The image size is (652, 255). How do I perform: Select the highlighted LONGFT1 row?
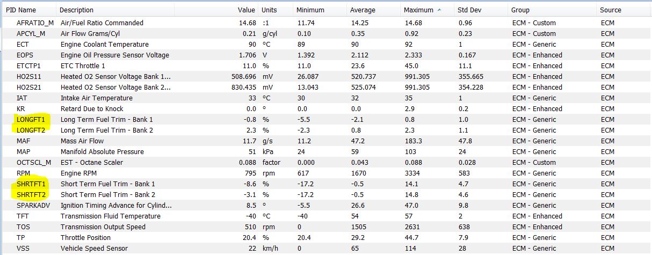(31, 119)
